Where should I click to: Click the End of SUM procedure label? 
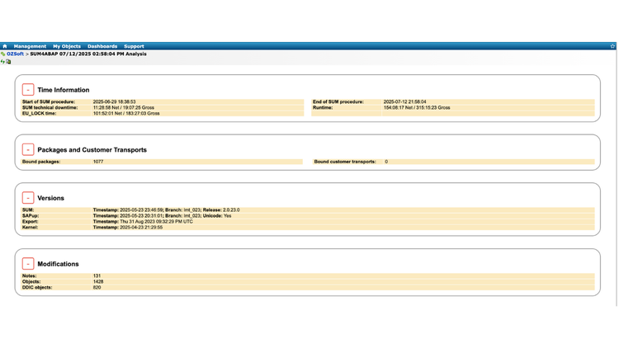click(338, 101)
